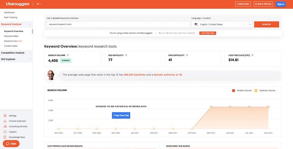
Task: Click the Chrome Extension text link
Action: [x=17, y=121]
